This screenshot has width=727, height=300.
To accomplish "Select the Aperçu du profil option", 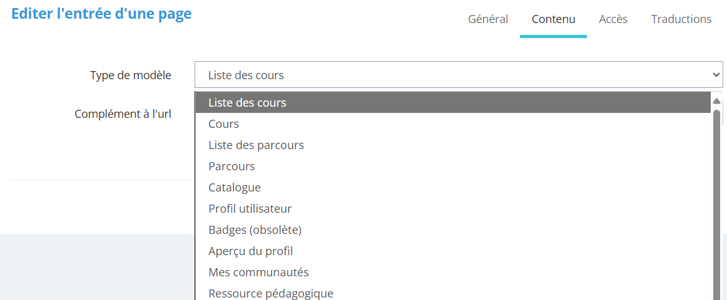I will (250, 251).
